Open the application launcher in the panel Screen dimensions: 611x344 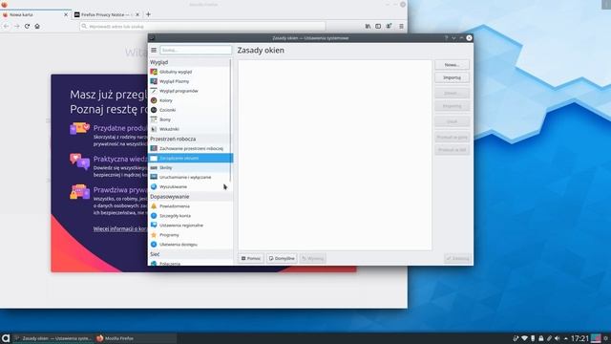coord(6,338)
